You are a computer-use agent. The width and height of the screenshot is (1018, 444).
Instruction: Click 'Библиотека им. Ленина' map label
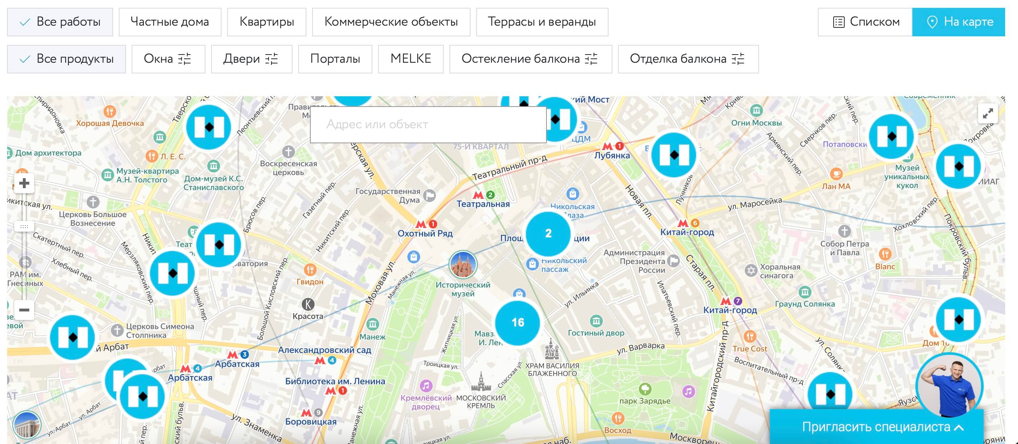pos(335,381)
